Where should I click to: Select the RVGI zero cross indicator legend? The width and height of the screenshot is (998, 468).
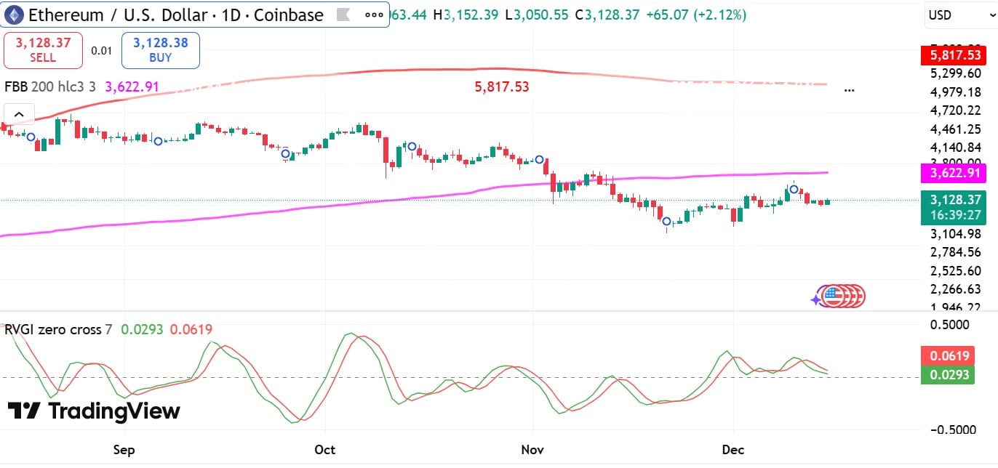pos(58,329)
